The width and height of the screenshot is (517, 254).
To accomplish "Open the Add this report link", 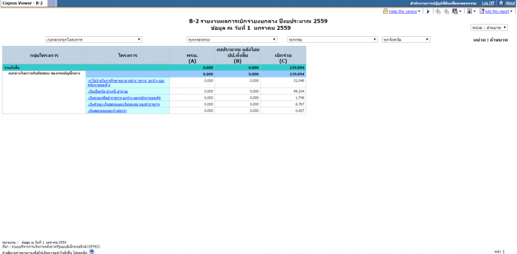I will click(497, 11).
